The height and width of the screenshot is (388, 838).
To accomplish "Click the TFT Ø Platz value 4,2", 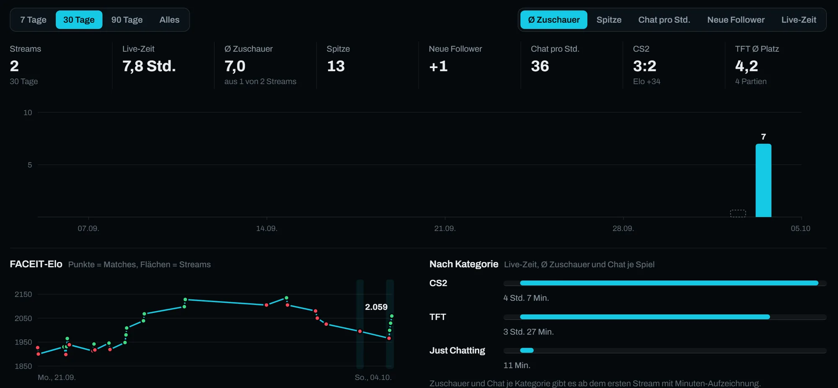I will point(746,66).
